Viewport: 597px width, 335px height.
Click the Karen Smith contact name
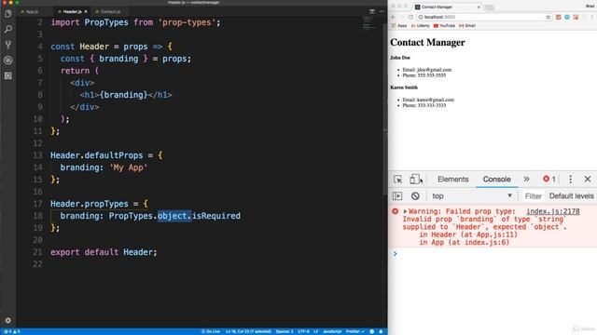(404, 87)
